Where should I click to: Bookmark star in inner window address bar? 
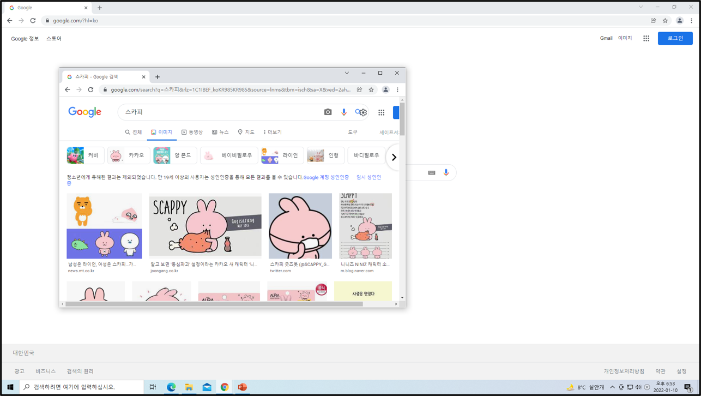[371, 89]
